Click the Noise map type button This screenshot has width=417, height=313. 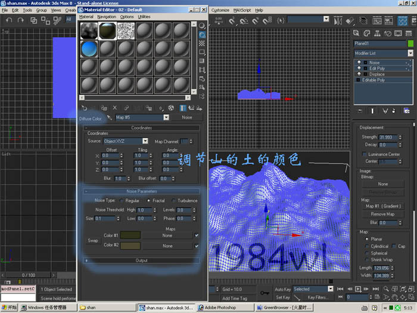point(187,117)
